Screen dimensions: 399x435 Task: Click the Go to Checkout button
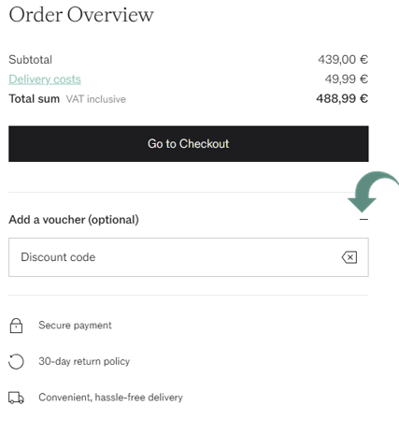click(x=189, y=144)
